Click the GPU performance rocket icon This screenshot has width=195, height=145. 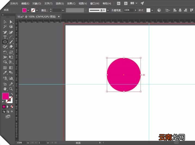coord(142,3)
